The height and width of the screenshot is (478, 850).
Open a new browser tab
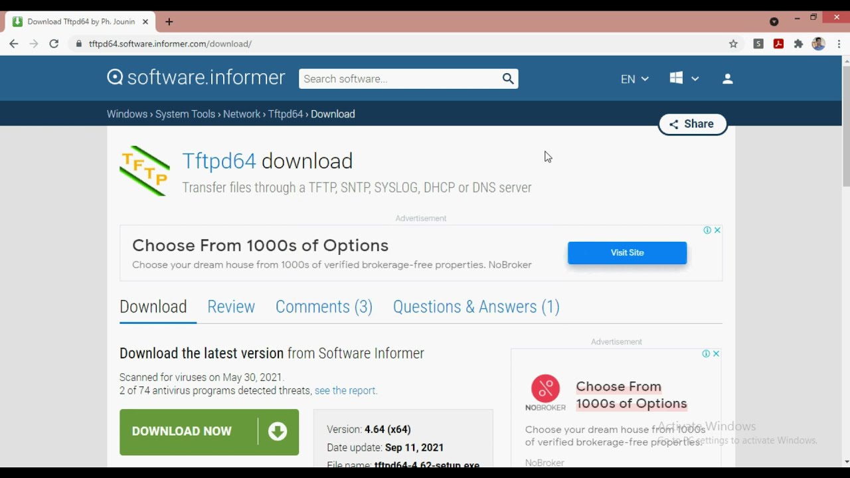(x=169, y=22)
